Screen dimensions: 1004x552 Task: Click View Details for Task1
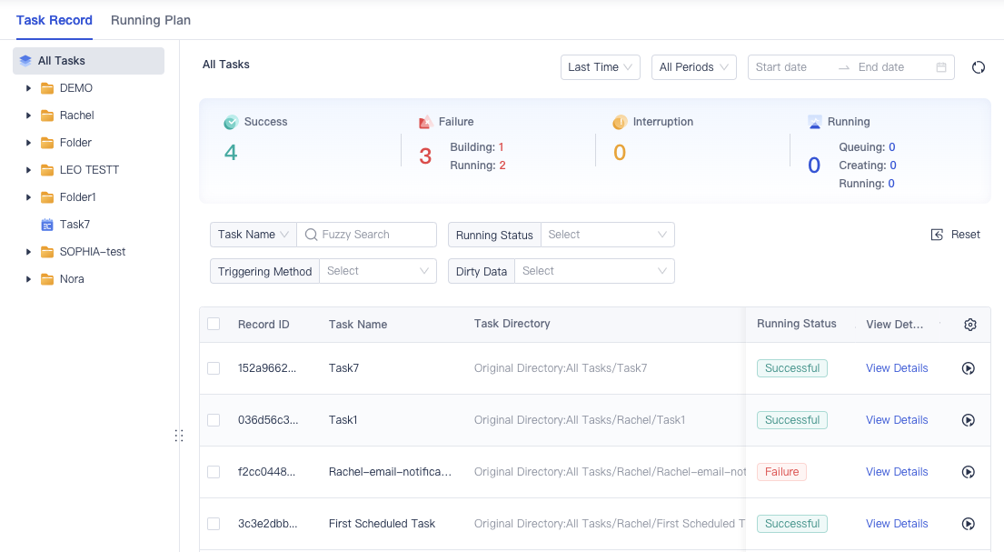tap(897, 420)
